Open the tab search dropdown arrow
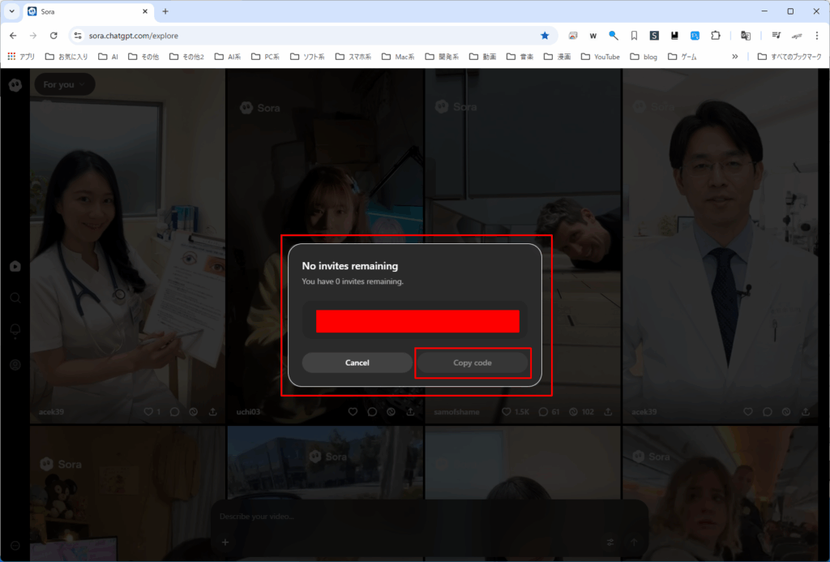The width and height of the screenshot is (830, 562). coord(11,11)
